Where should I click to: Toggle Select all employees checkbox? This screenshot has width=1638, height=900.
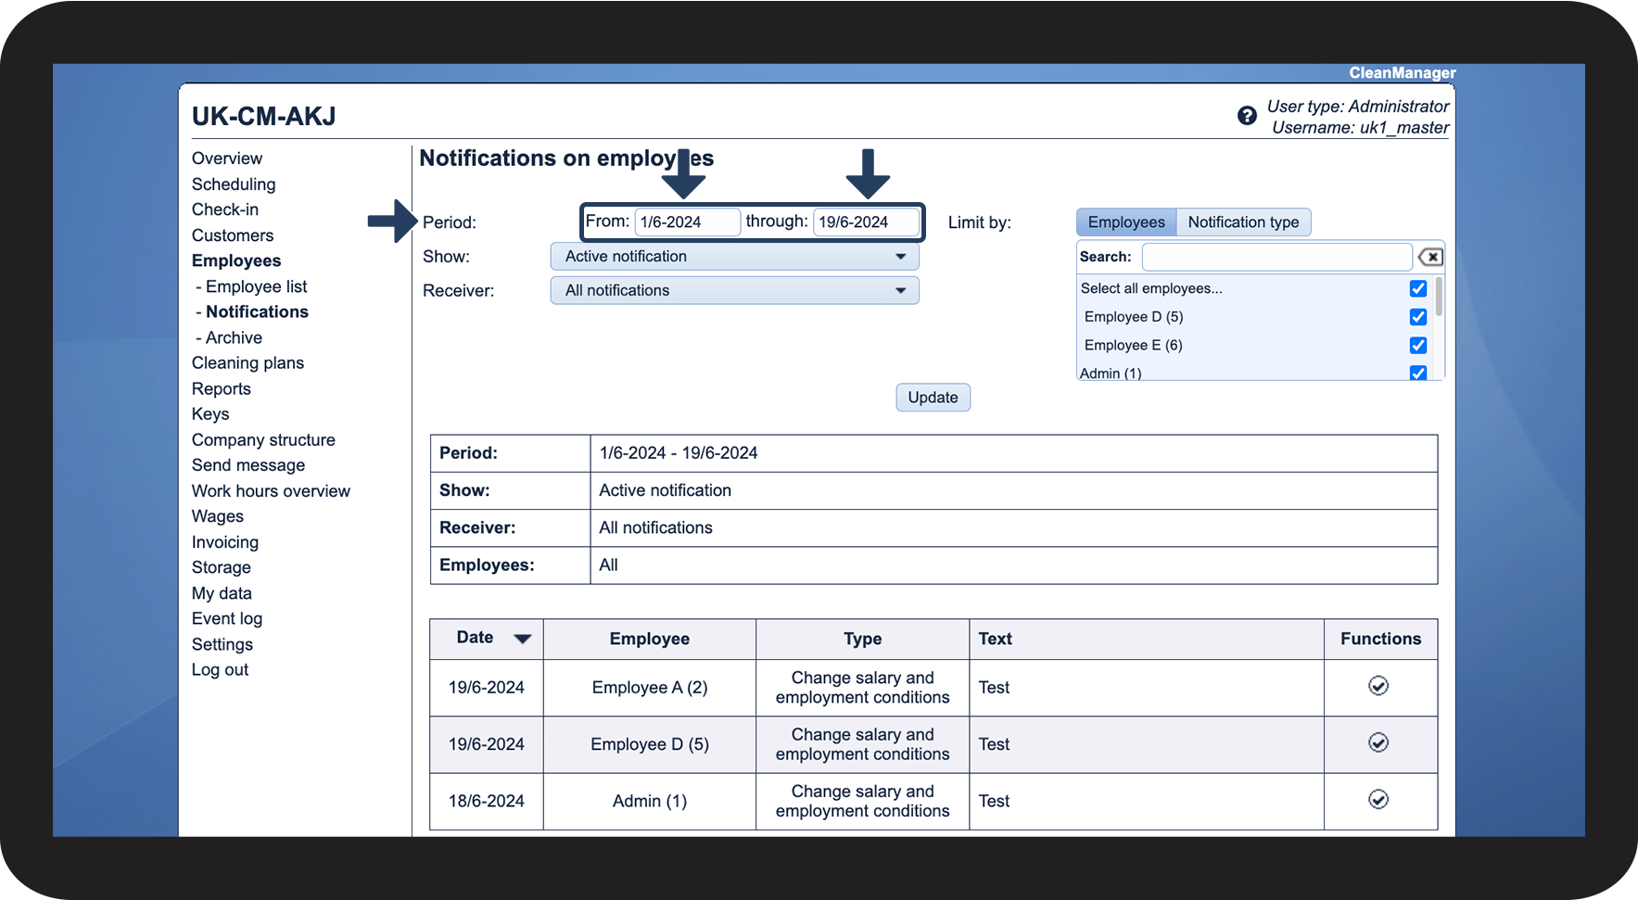click(1417, 288)
